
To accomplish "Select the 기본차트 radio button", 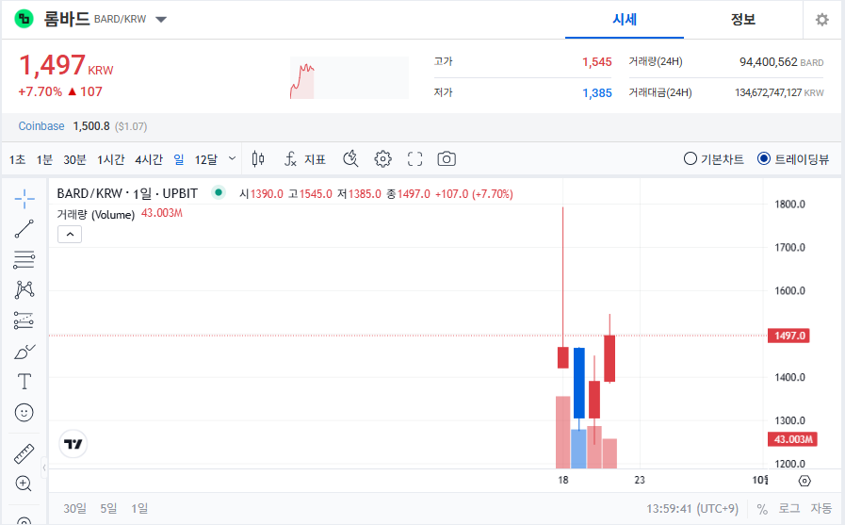I will 691,159.
